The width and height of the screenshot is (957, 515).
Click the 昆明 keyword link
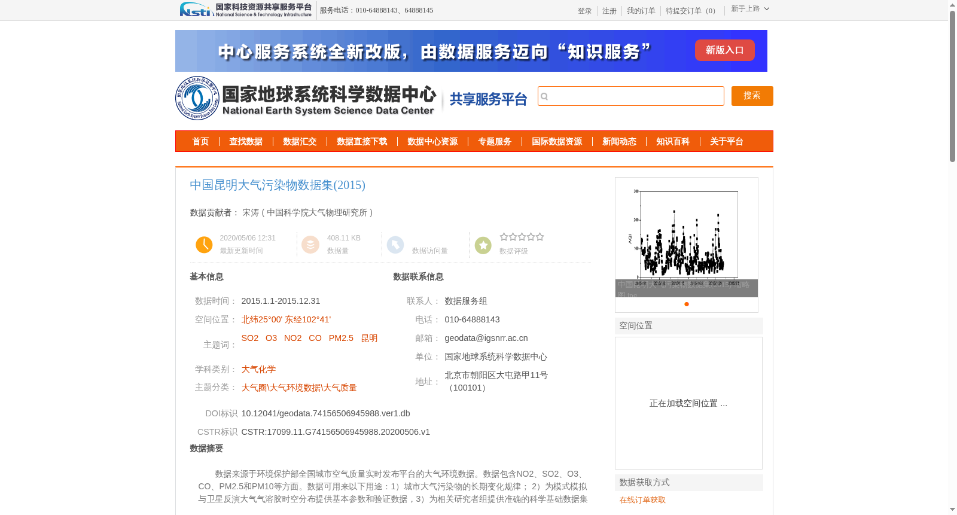369,338
